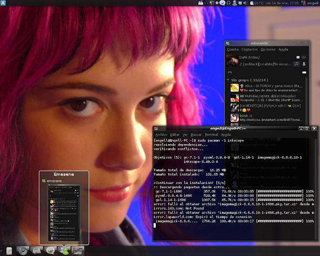Viewport: 320px width, 256px height.
Task: Open the chat bubble globe dock icon
Action: coord(51,251)
